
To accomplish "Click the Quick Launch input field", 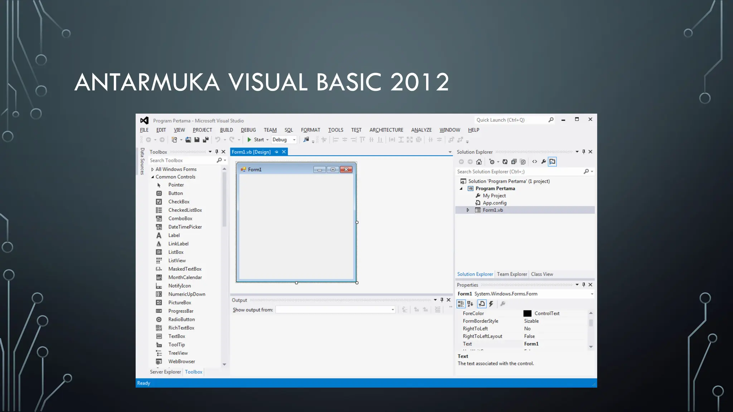I will (511, 120).
